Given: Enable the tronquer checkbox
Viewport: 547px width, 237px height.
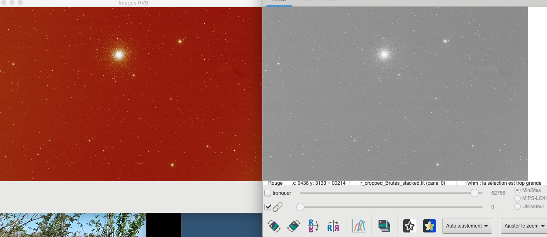Looking at the screenshot, I should click(x=268, y=193).
